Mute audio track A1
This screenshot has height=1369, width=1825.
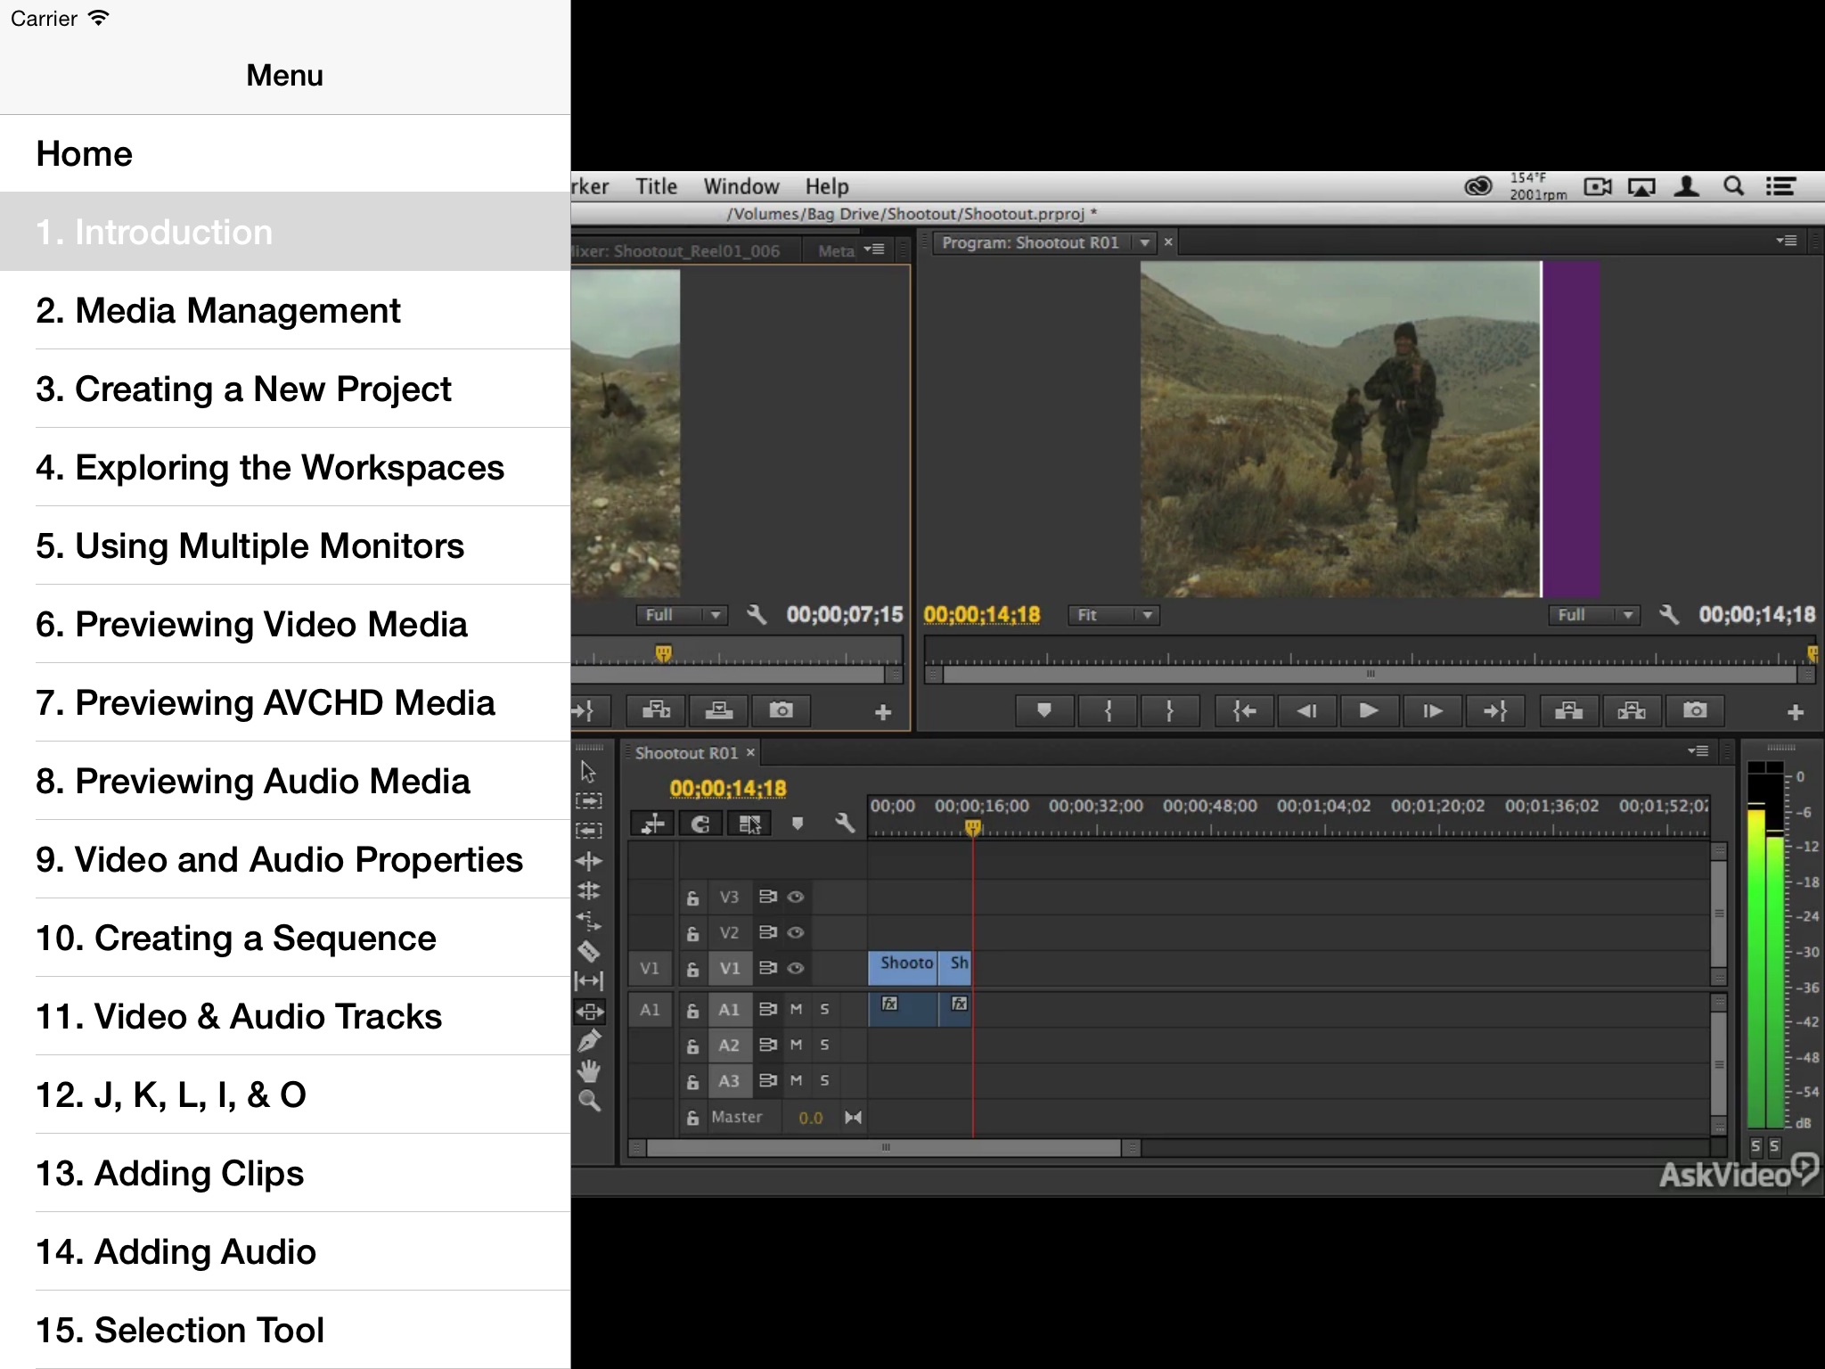click(x=796, y=1009)
